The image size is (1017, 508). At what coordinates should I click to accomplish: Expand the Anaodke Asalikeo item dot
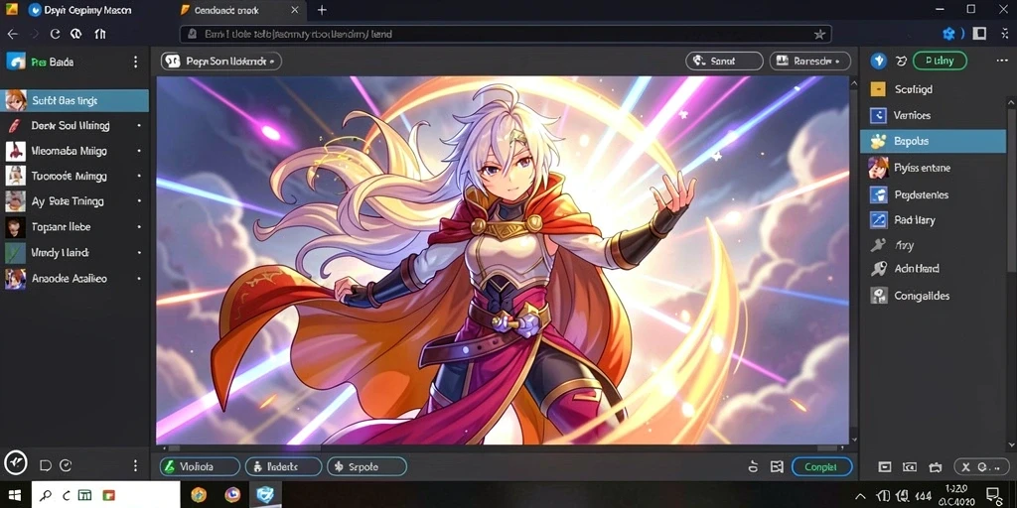tap(139, 279)
